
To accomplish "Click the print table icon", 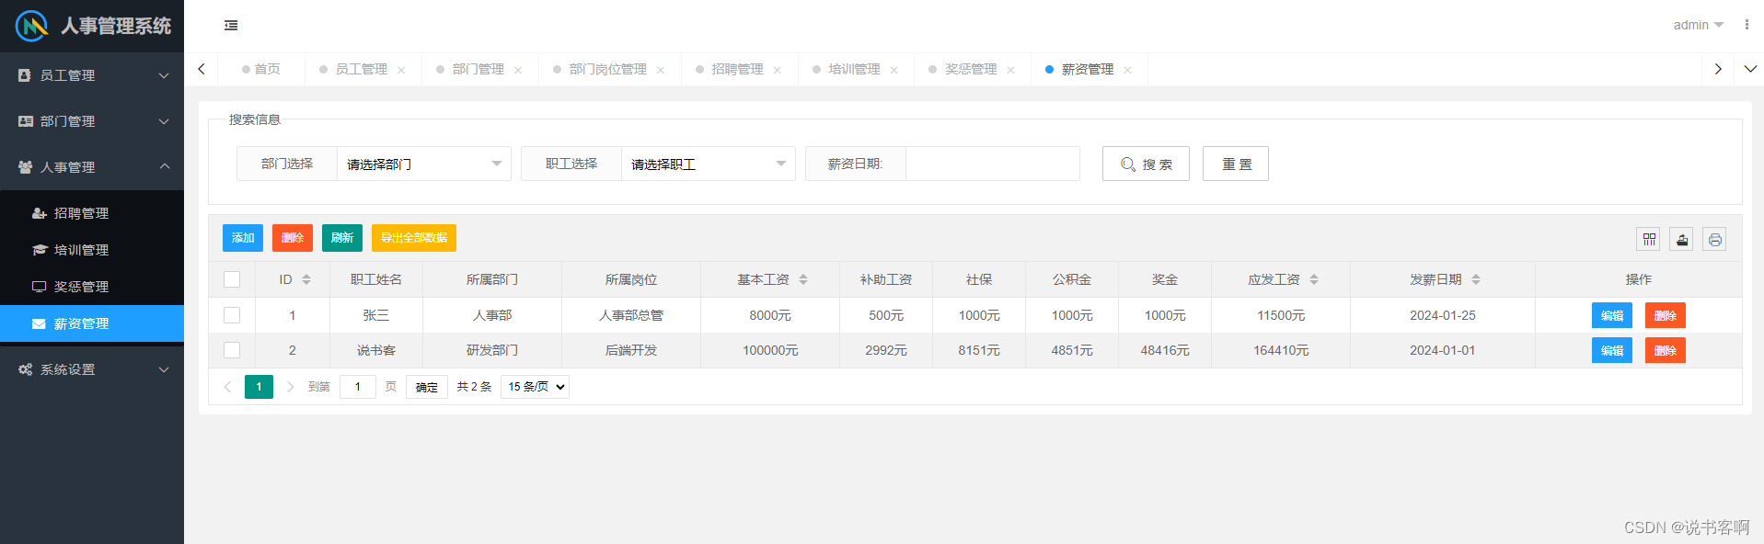I will click(1715, 240).
